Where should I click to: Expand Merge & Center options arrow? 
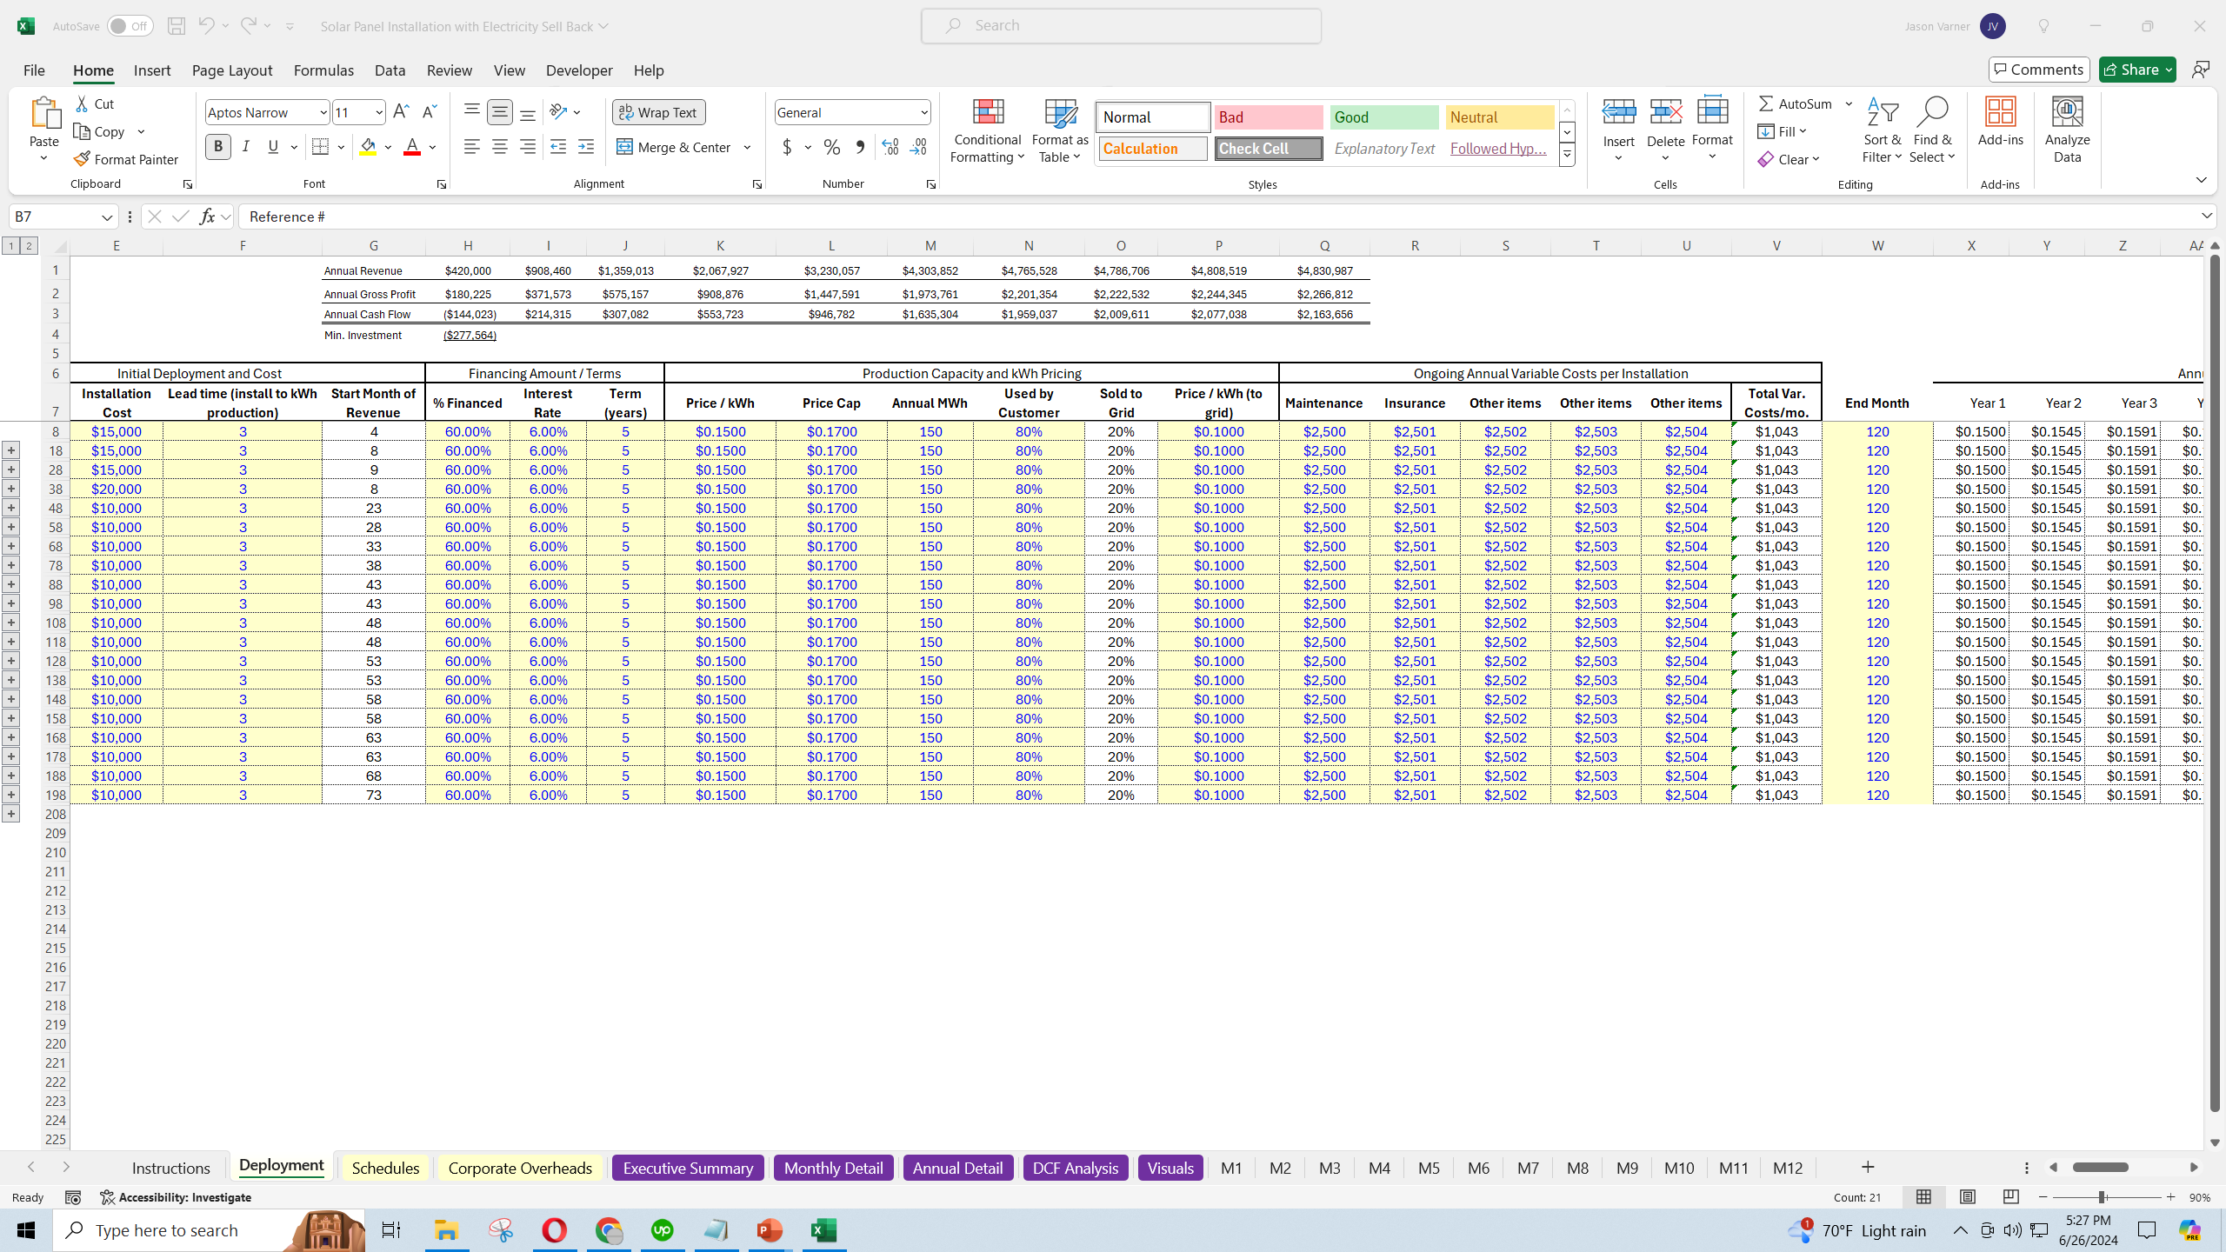(x=747, y=147)
